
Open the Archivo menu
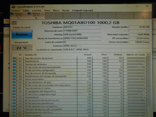coord(16,11)
